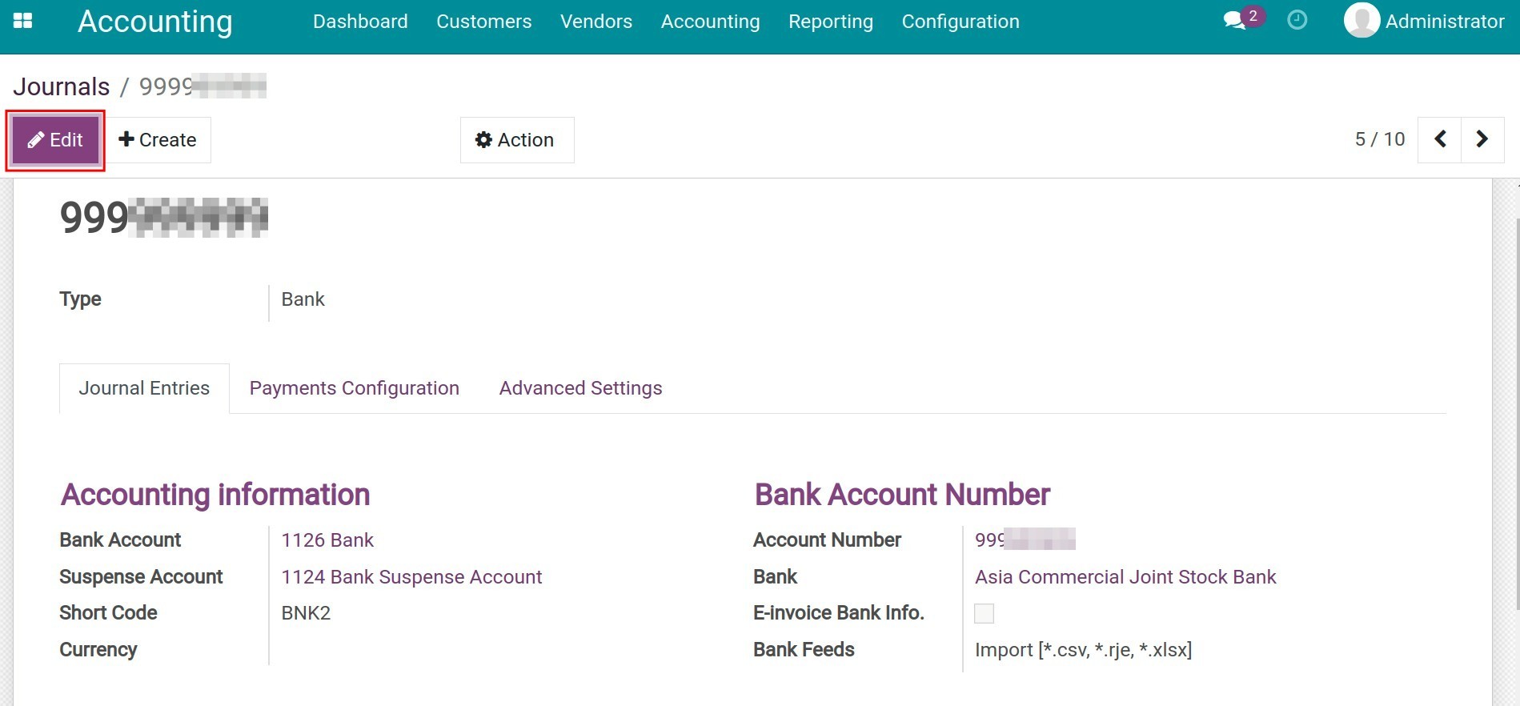Screen dimensions: 1520x706
Task: Open the Vendors menu
Action: point(596,22)
